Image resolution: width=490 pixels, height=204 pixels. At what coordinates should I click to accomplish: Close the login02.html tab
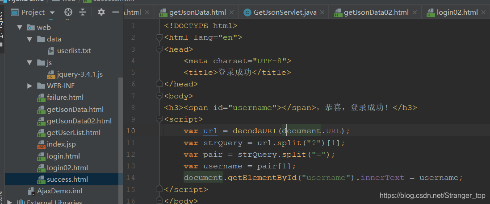pyautogui.click(x=484, y=12)
